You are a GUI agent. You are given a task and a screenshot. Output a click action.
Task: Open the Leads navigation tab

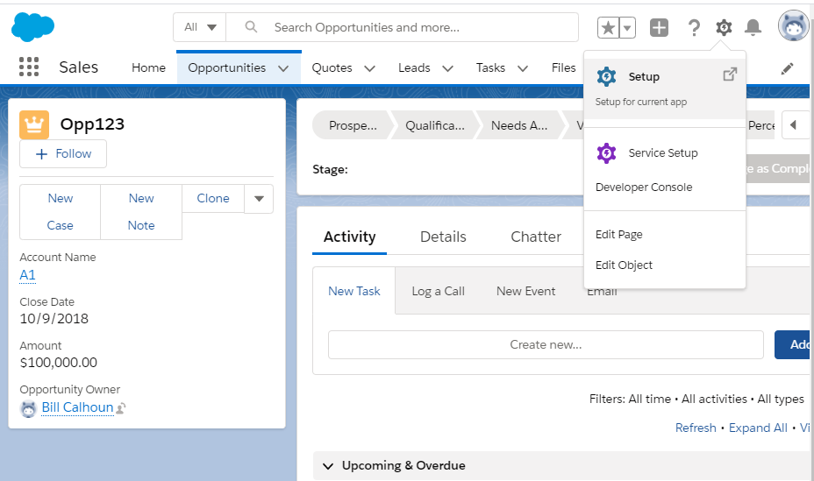414,67
